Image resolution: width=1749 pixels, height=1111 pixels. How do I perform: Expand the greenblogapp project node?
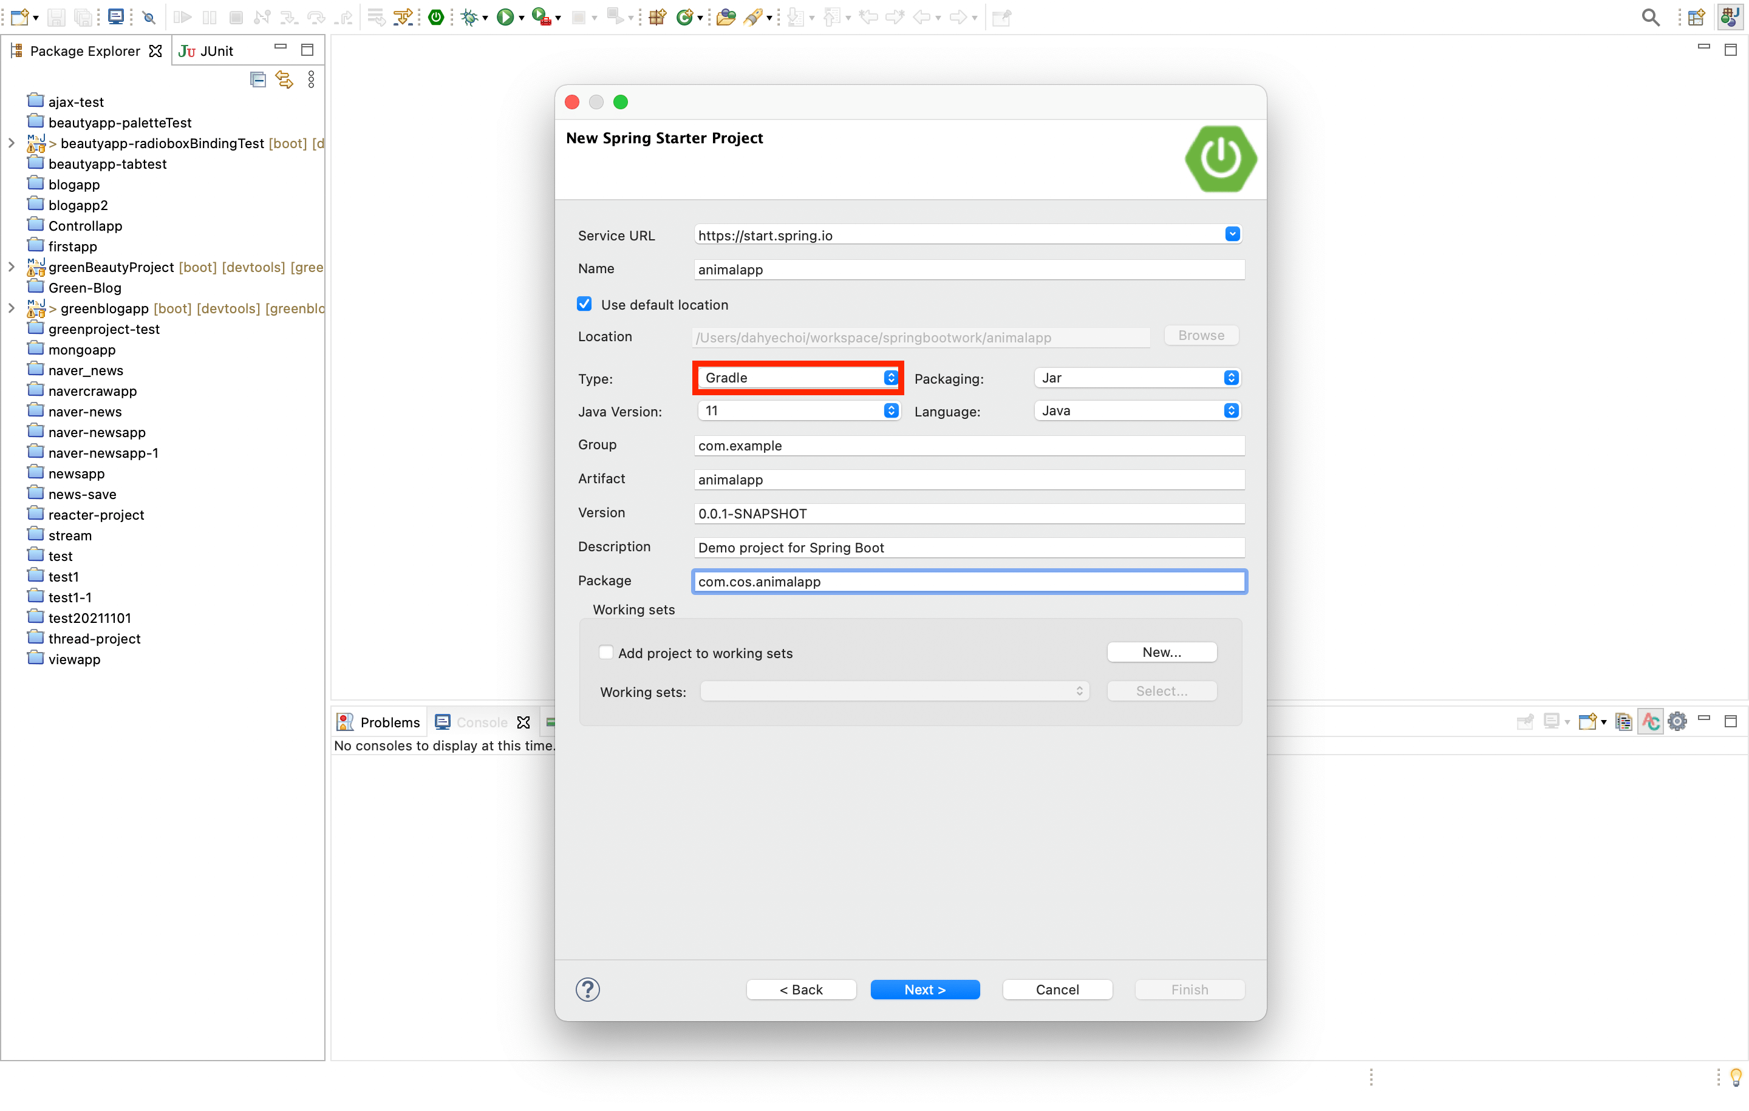click(12, 308)
